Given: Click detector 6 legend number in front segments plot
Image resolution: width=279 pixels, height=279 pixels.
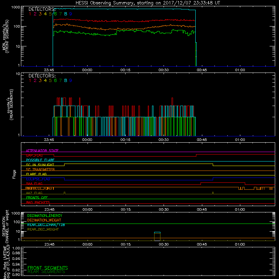Looking at the screenshot, I should click(x=55, y=14).
